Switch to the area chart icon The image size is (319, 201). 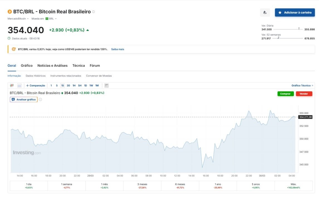click(x=19, y=85)
